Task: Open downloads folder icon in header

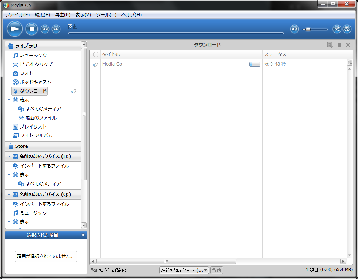Action: click(x=330, y=45)
